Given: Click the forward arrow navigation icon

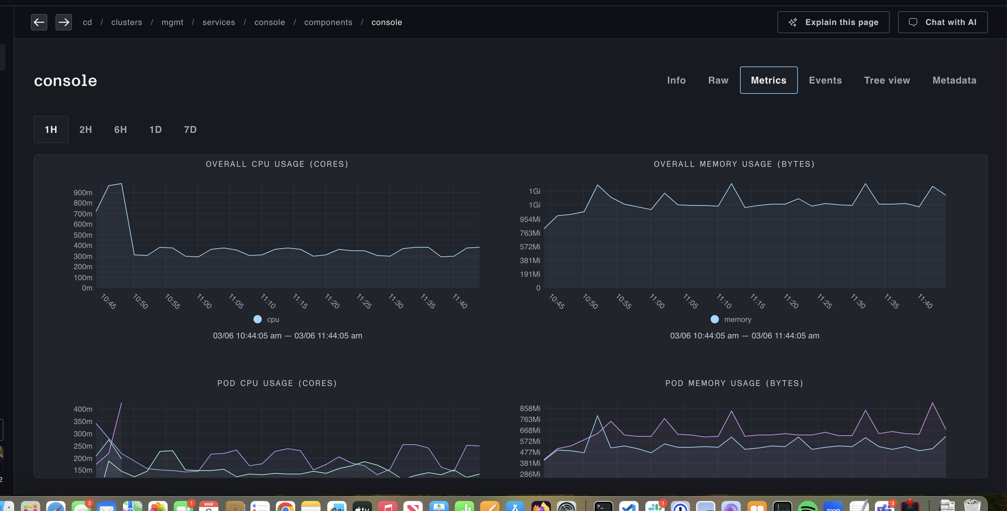Looking at the screenshot, I should point(64,22).
